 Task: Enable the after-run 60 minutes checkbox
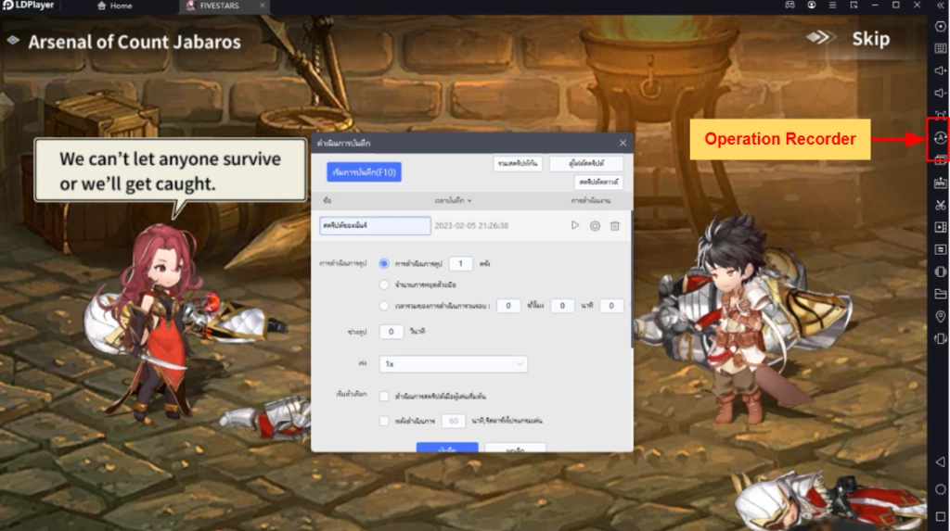(384, 420)
